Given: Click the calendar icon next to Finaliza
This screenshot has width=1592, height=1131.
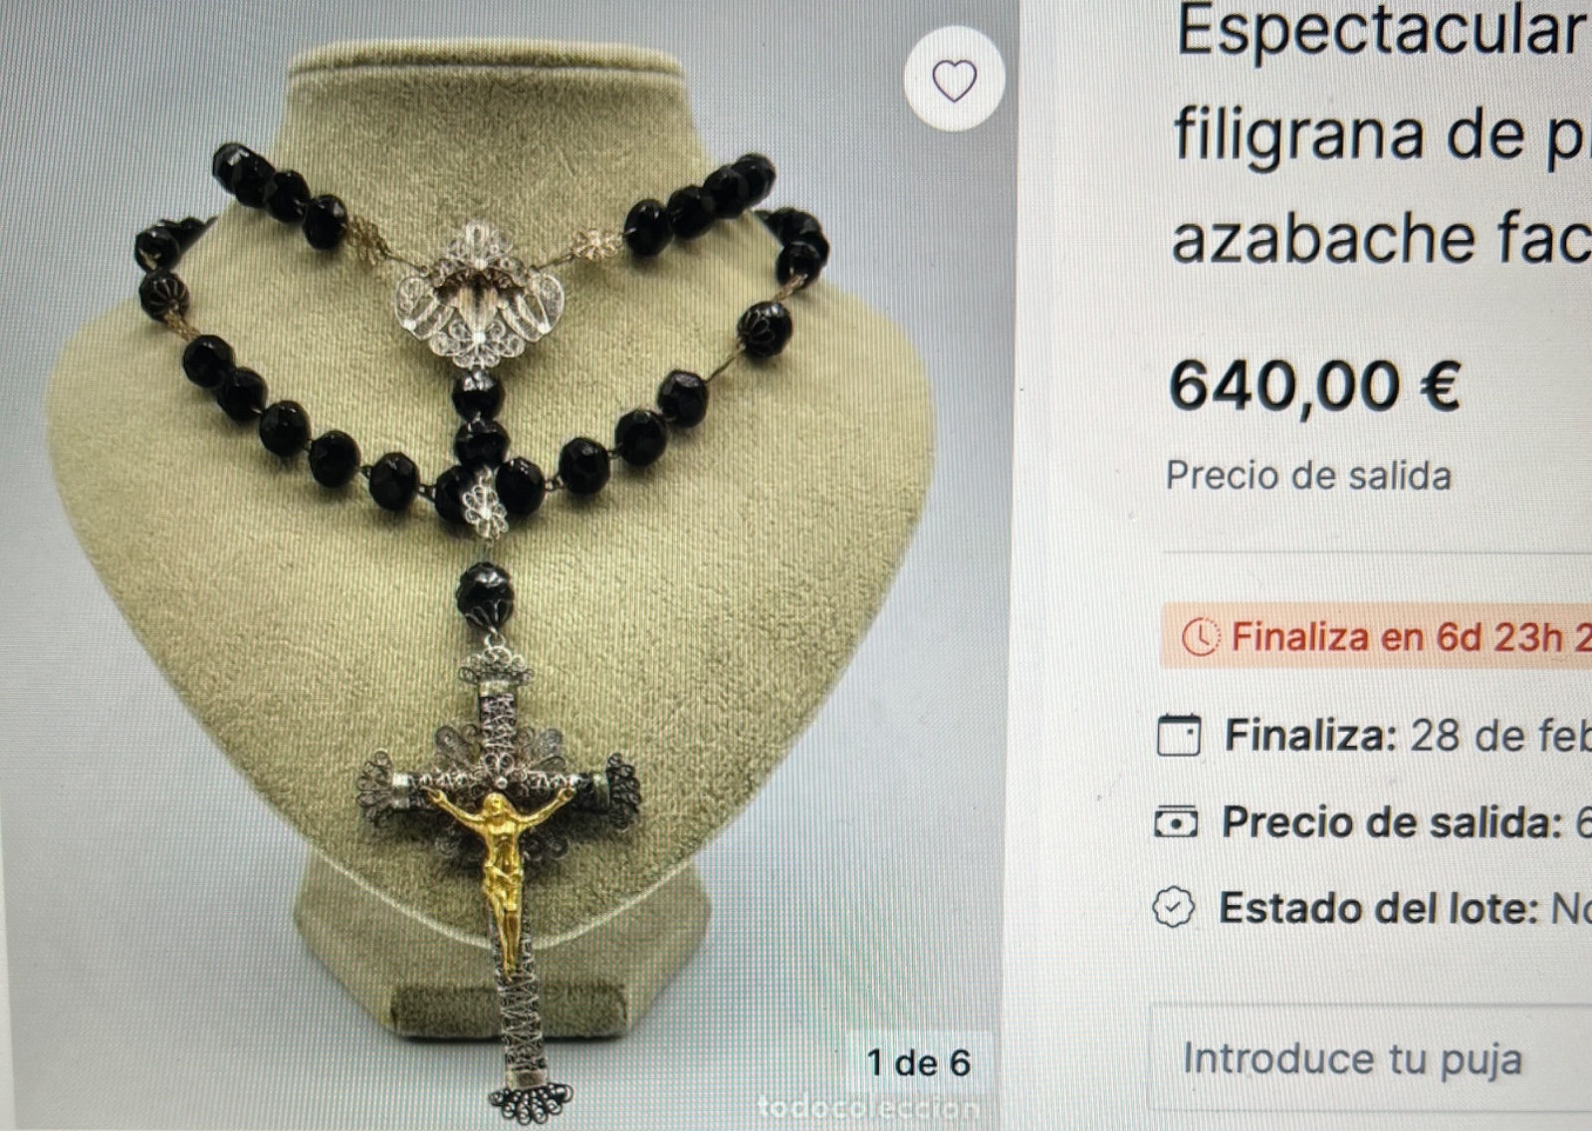Looking at the screenshot, I should click(1179, 736).
